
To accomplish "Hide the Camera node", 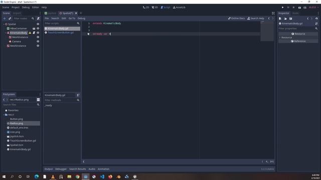I will [x=38, y=41].
